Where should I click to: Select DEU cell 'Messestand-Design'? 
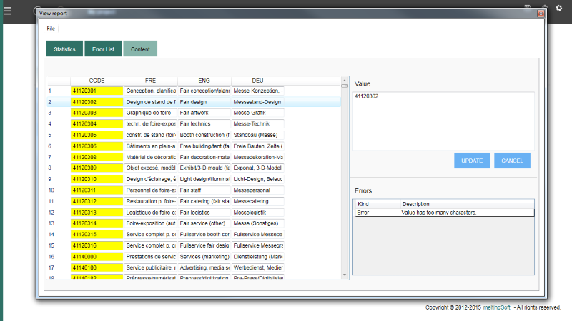[257, 102]
